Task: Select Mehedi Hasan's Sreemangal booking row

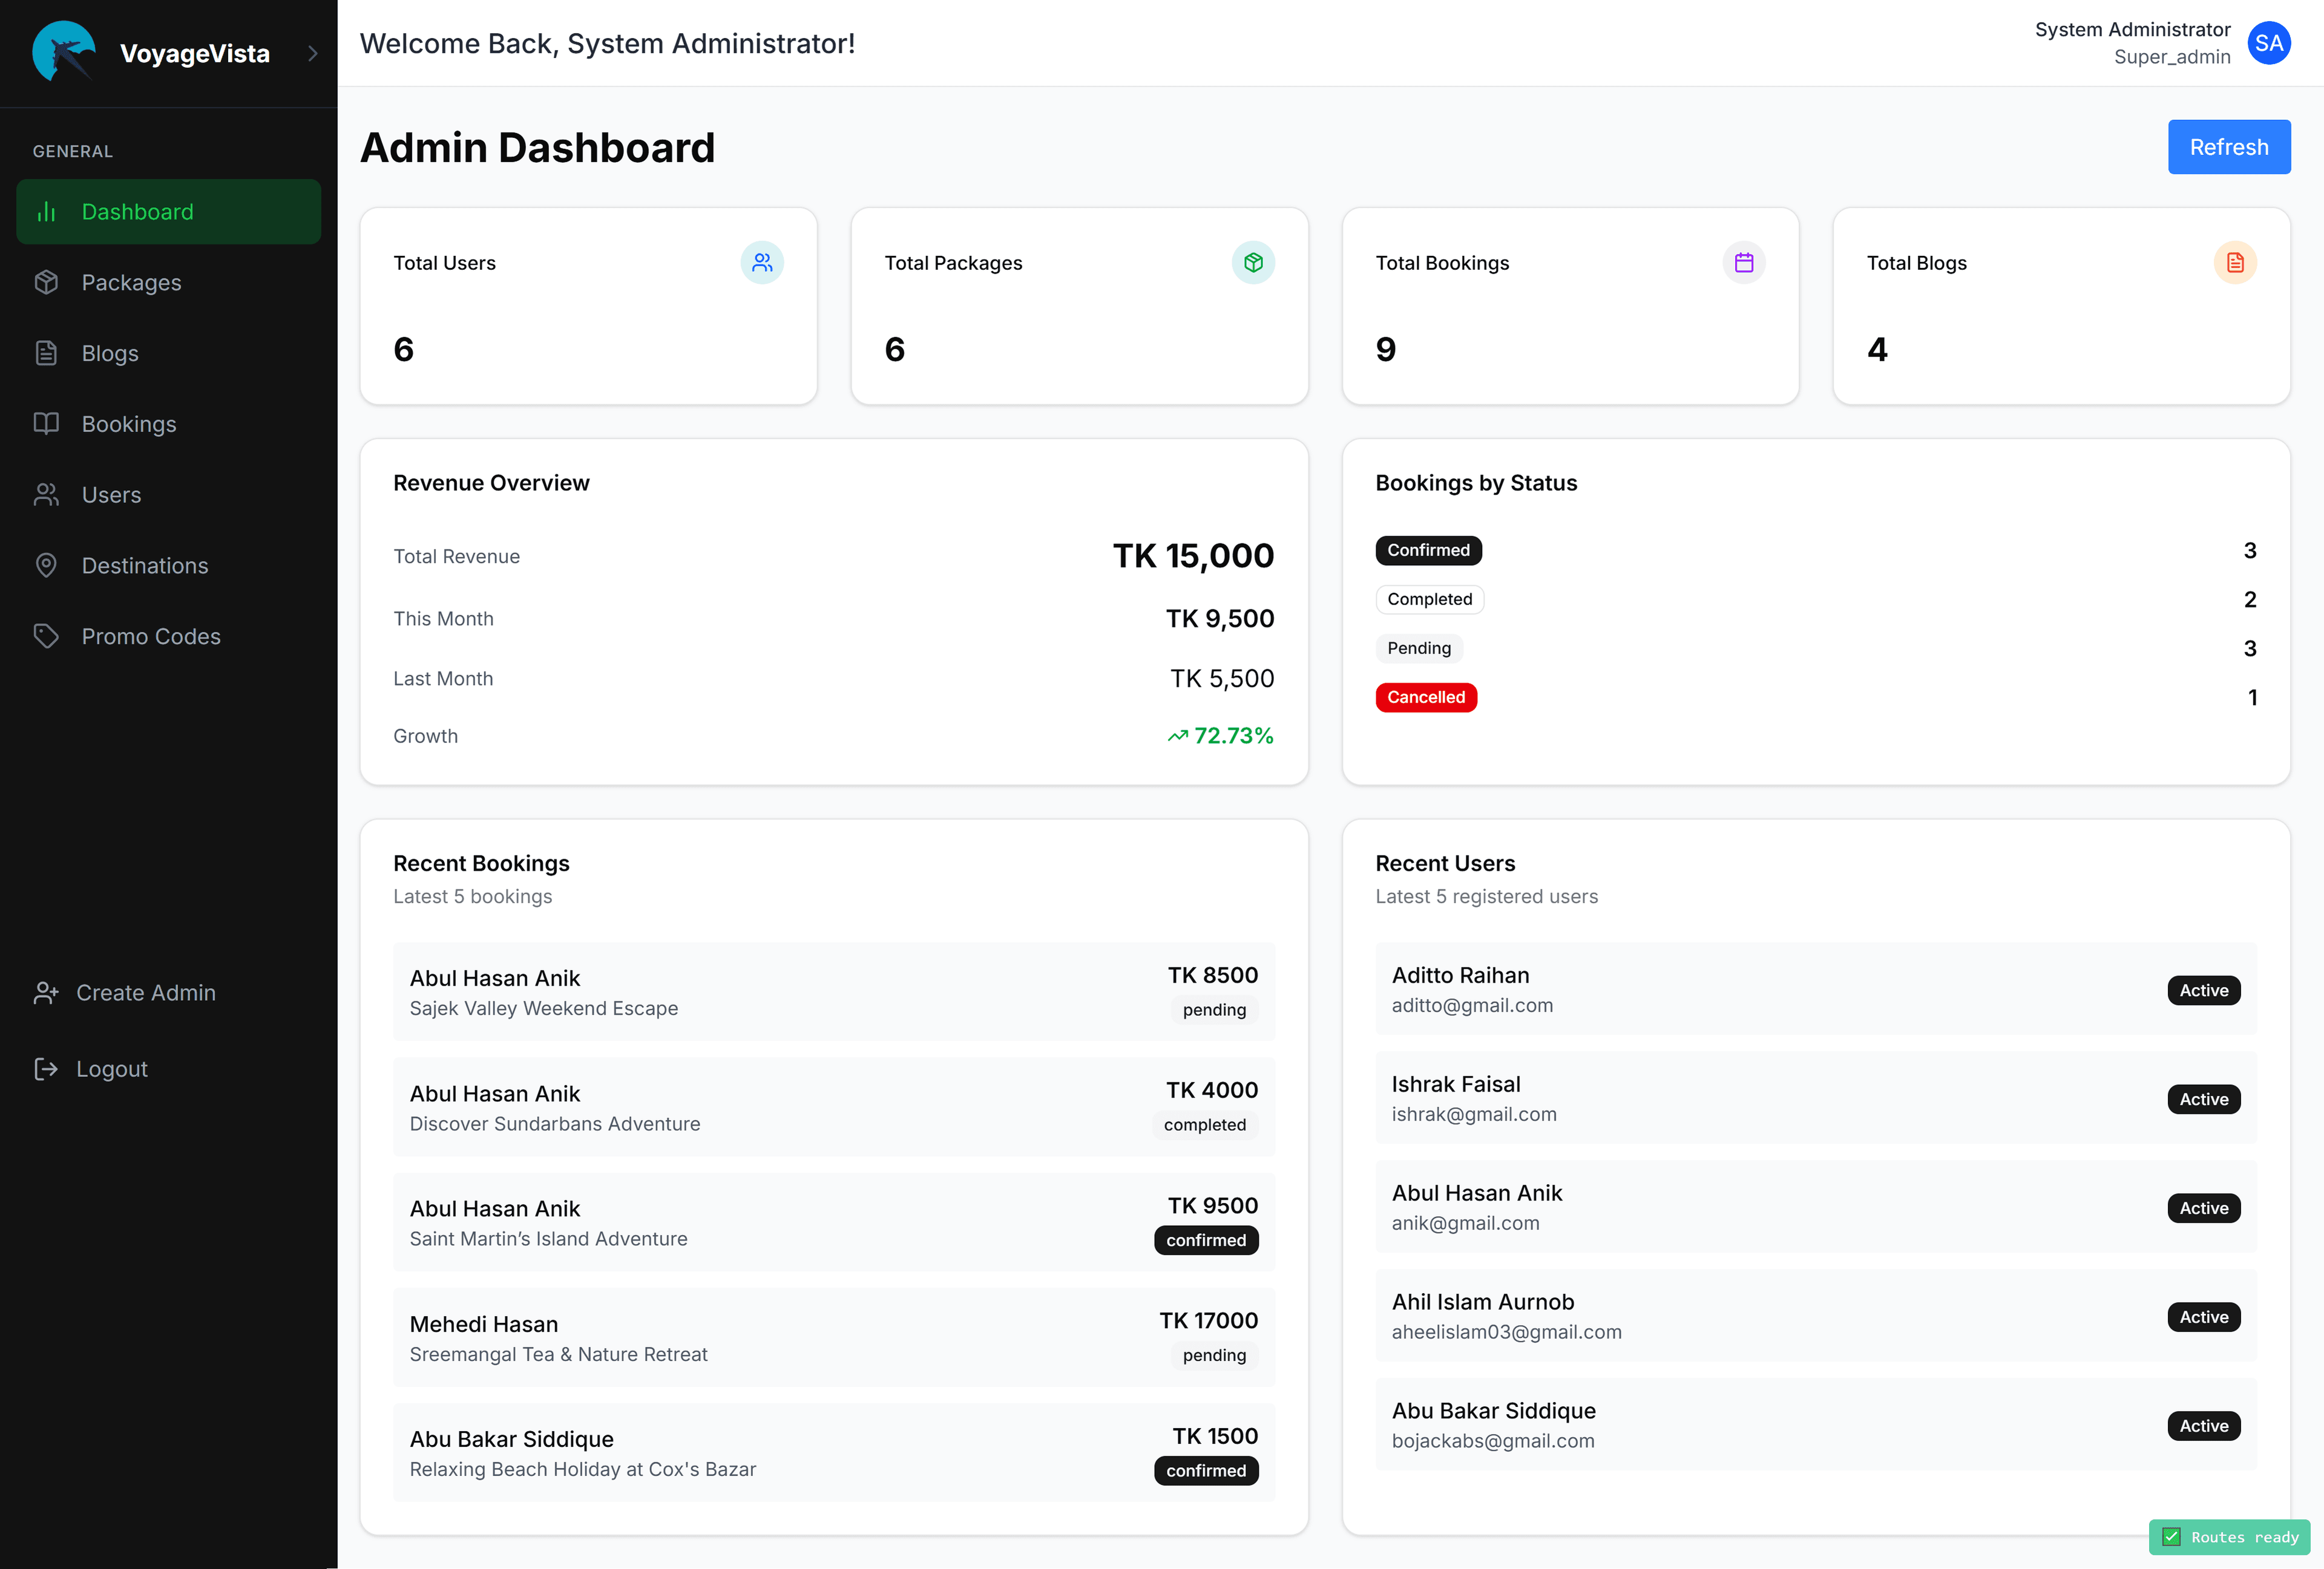Action: click(833, 1337)
